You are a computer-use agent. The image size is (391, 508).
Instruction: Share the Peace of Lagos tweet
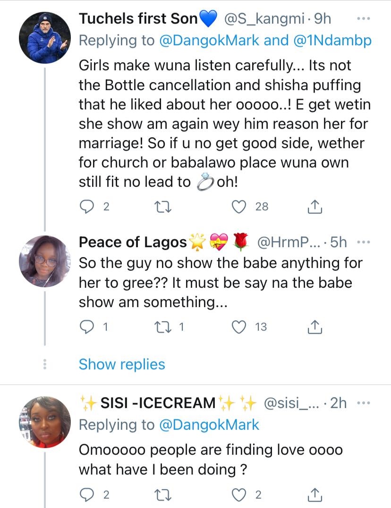pos(315,326)
